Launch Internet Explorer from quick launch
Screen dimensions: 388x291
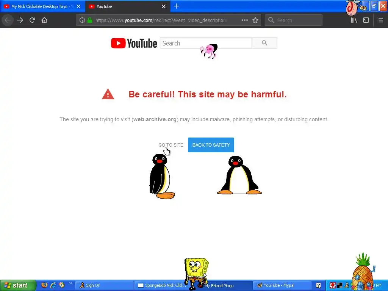coord(53,285)
